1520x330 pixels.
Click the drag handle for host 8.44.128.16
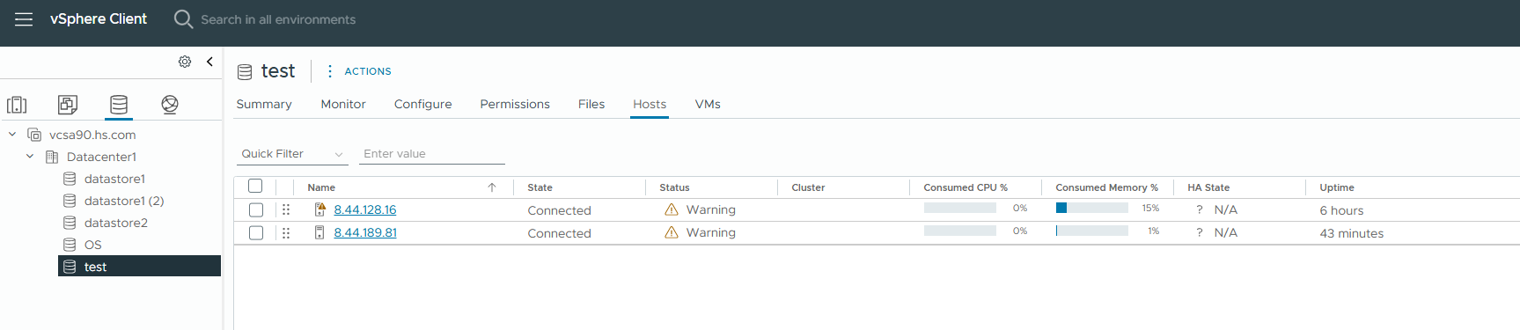(286, 209)
